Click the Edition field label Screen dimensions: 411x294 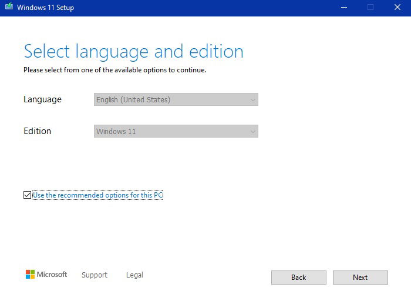37,131
